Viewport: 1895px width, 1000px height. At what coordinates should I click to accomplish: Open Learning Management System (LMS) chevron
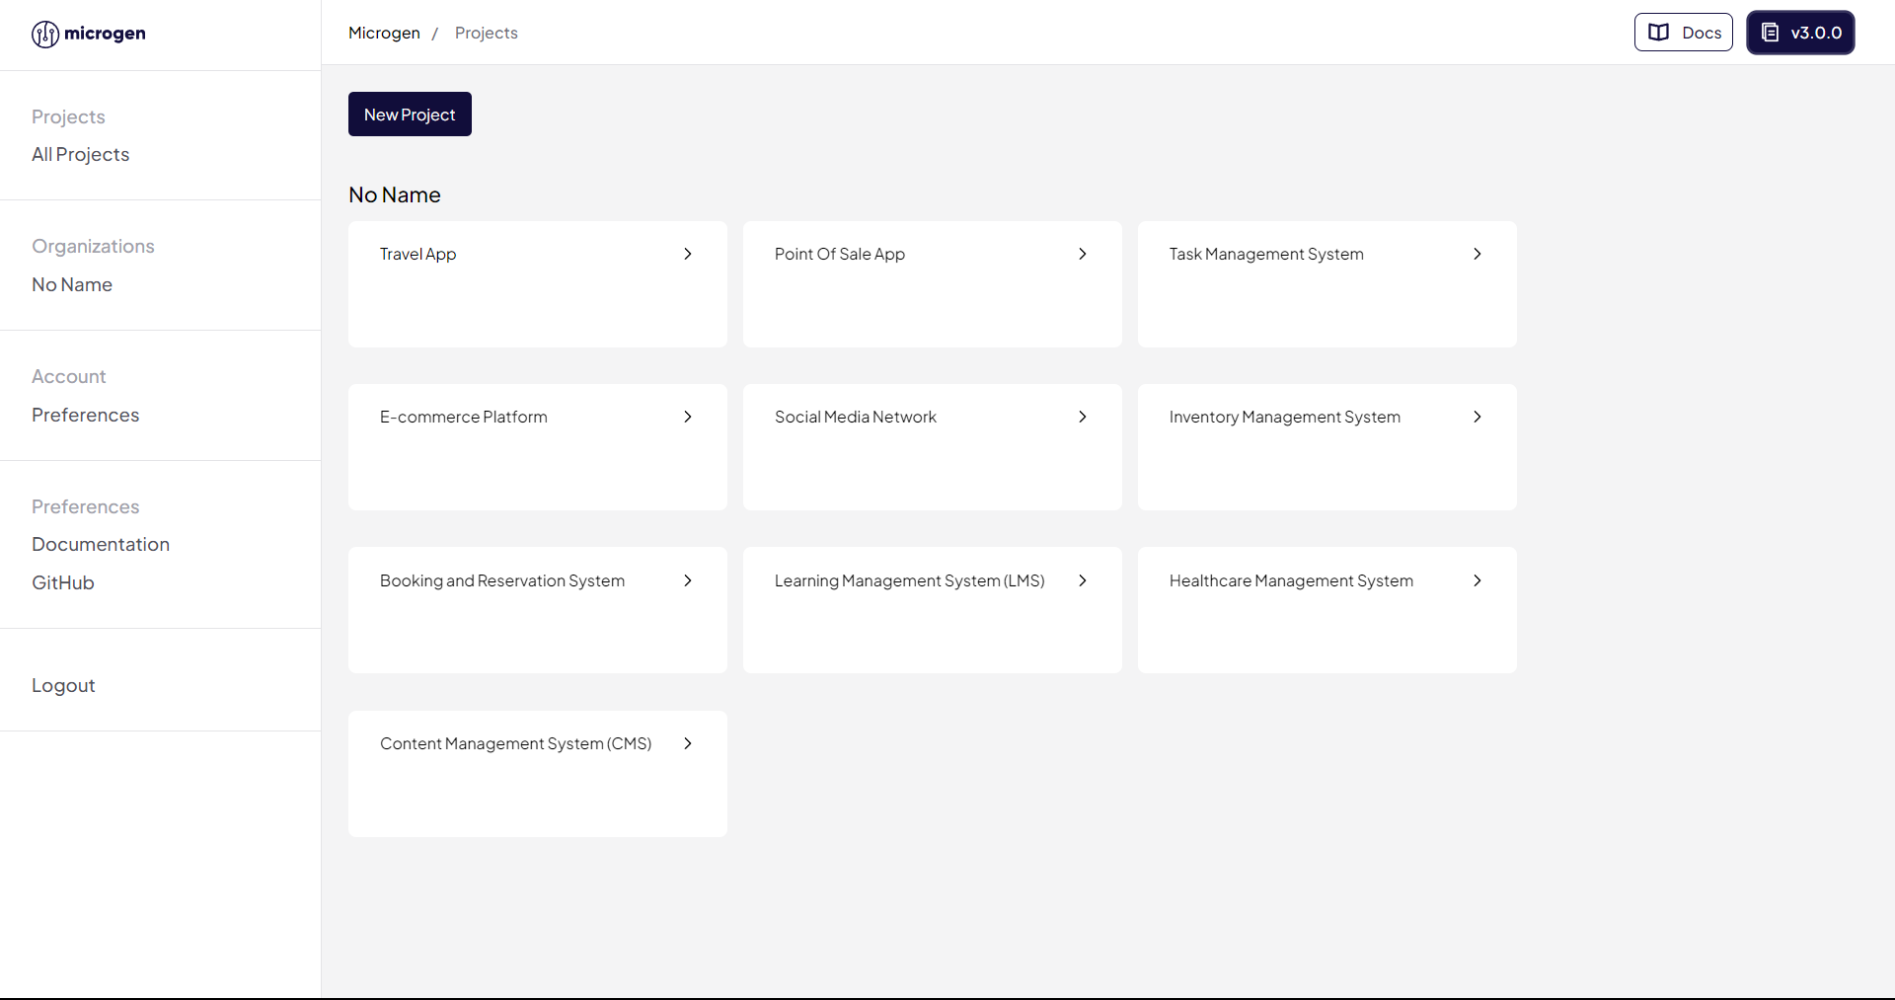pyautogui.click(x=1083, y=580)
